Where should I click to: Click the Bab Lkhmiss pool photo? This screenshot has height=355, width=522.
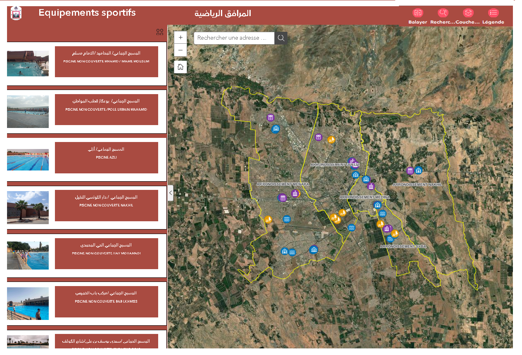point(28,304)
